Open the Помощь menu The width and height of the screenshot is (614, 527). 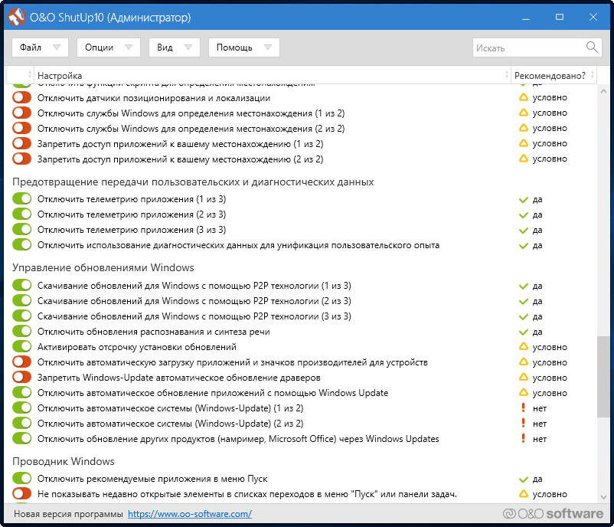point(244,47)
